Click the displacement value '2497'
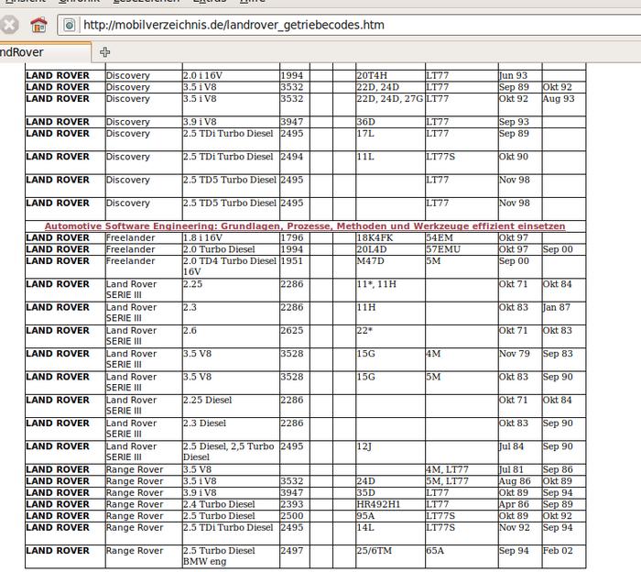 292,550
